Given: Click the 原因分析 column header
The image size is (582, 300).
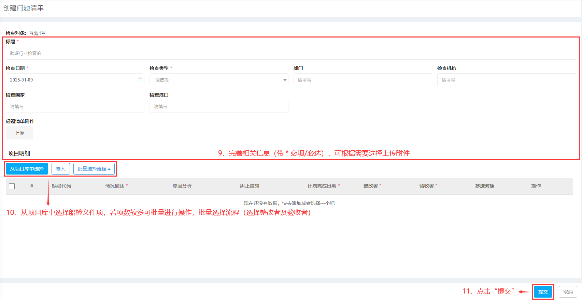Looking at the screenshot, I should [x=182, y=186].
